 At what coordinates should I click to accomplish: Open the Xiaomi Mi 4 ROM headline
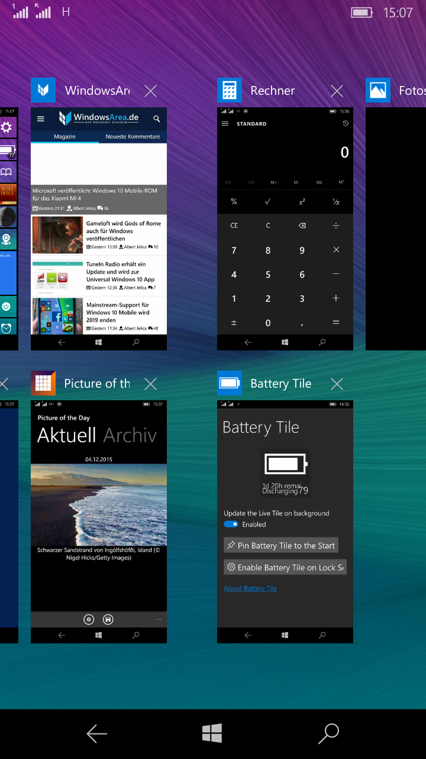pos(99,199)
